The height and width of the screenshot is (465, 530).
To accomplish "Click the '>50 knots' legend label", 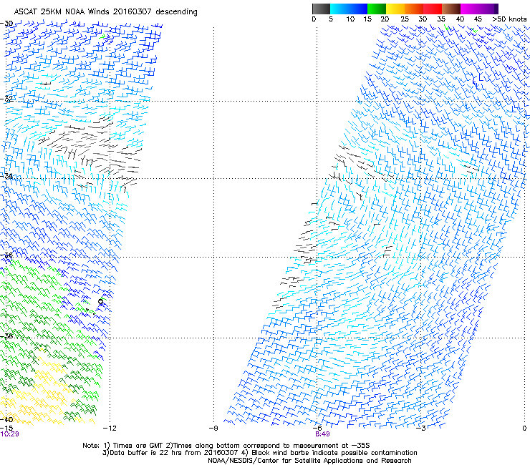I will tap(509, 19).
